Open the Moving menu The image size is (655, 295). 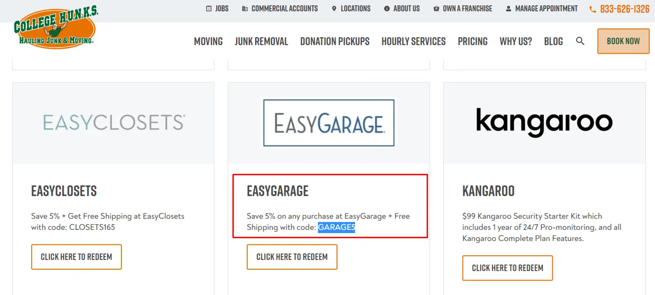pos(208,41)
